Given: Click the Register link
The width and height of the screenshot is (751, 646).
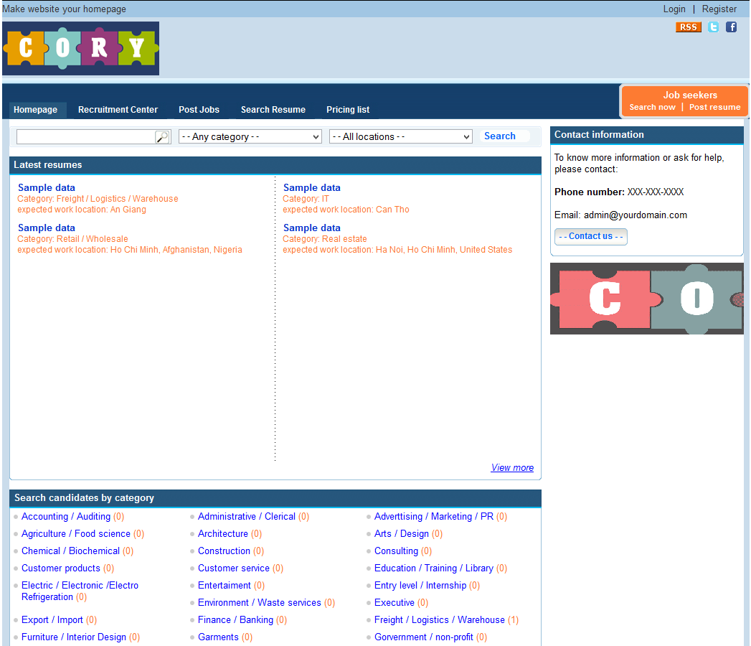Looking at the screenshot, I should [x=719, y=9].
